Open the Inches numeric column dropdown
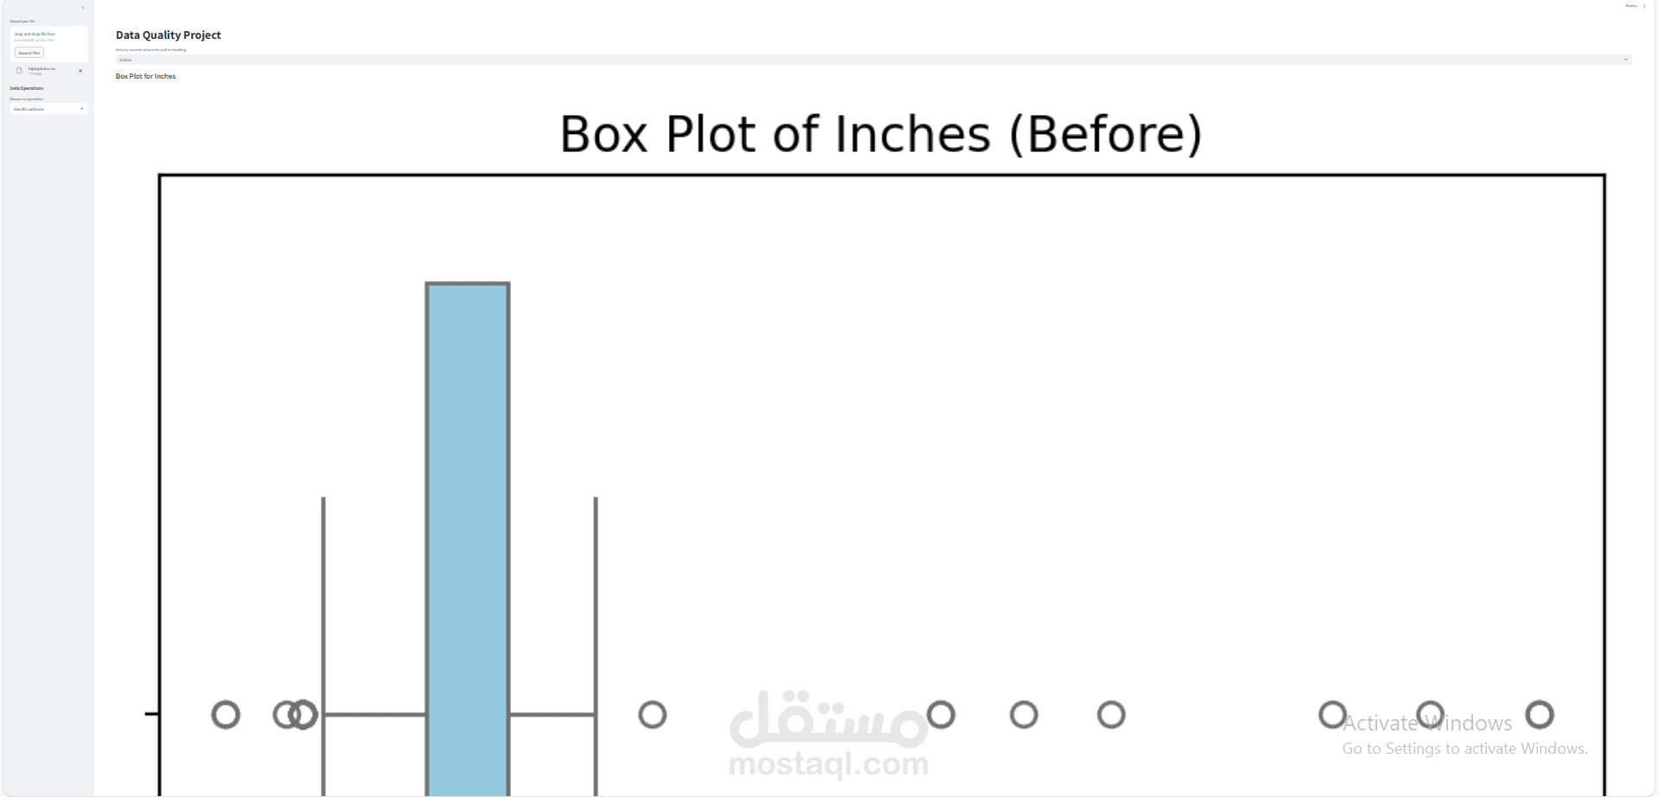The height and width of the screenshot is (797, 1659). point(865,60)
